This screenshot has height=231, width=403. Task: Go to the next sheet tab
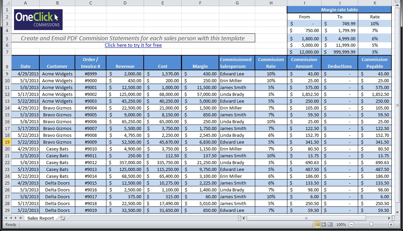coord(16,218)
